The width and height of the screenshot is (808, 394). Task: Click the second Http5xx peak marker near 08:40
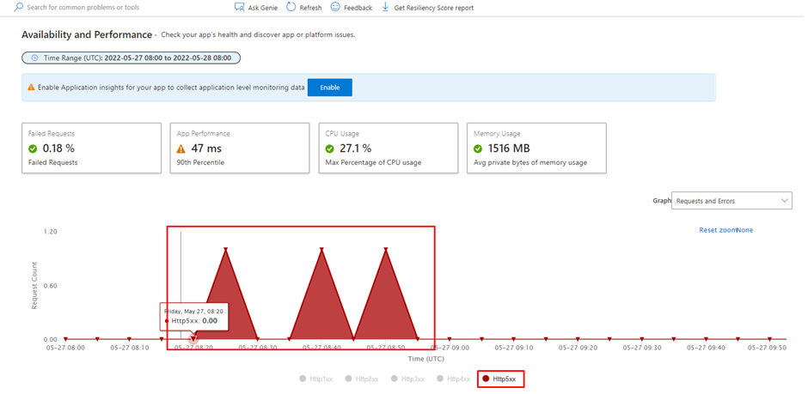[x=321, y=250]
